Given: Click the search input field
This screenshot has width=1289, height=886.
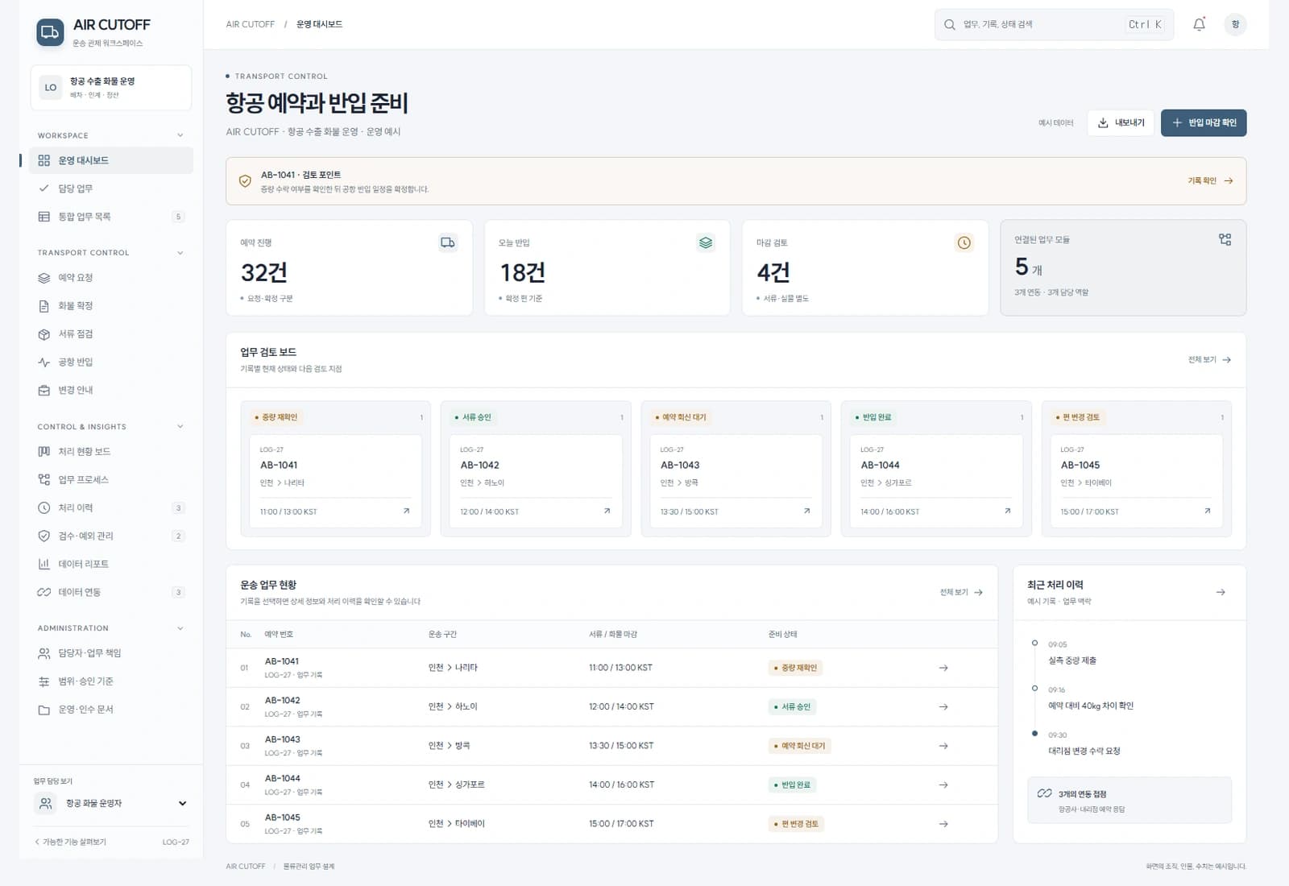Looking at the screenshot, I should (x=1054, y=25).
